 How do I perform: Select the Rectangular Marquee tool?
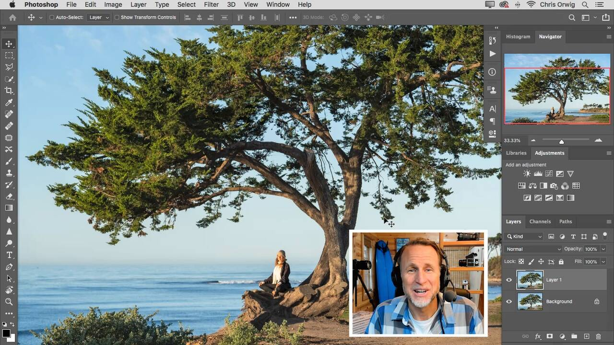(x=9, y=56)
